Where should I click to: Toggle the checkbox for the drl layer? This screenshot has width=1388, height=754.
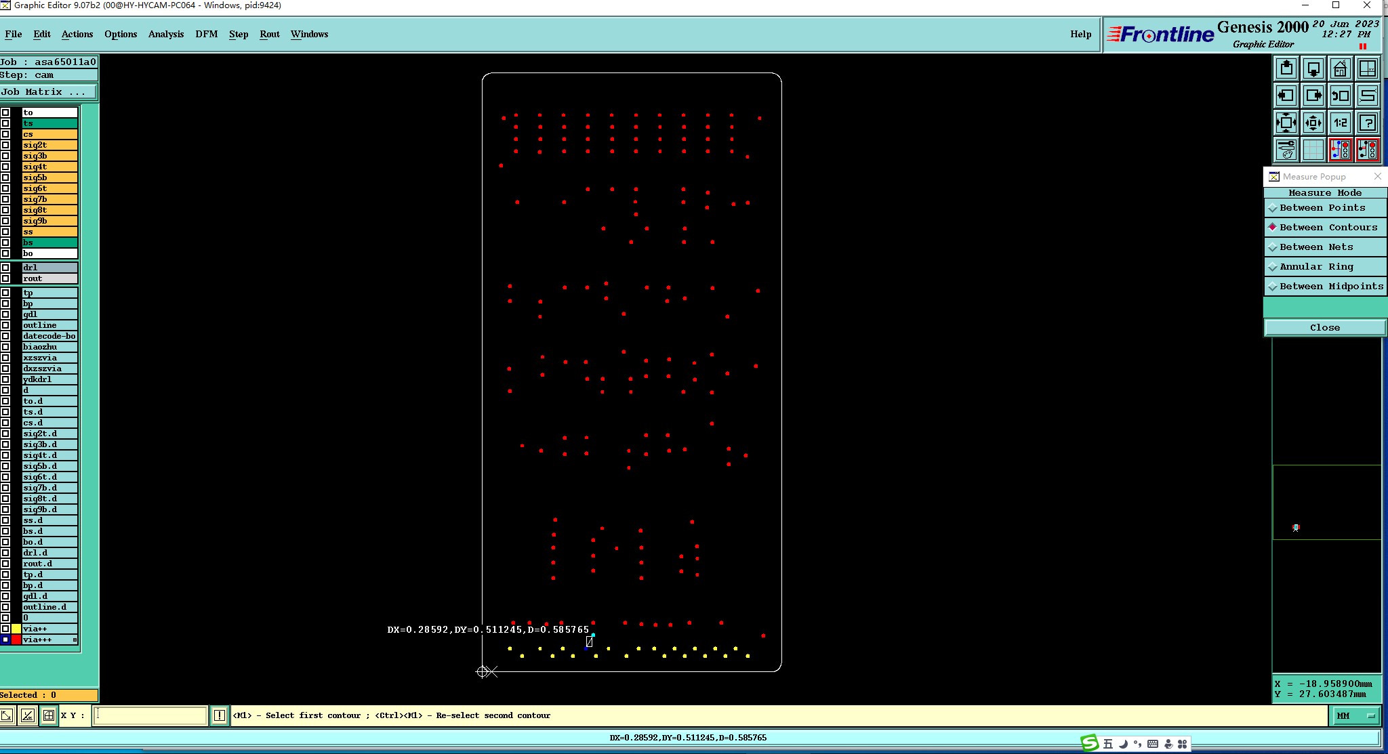tap(5, 268)
